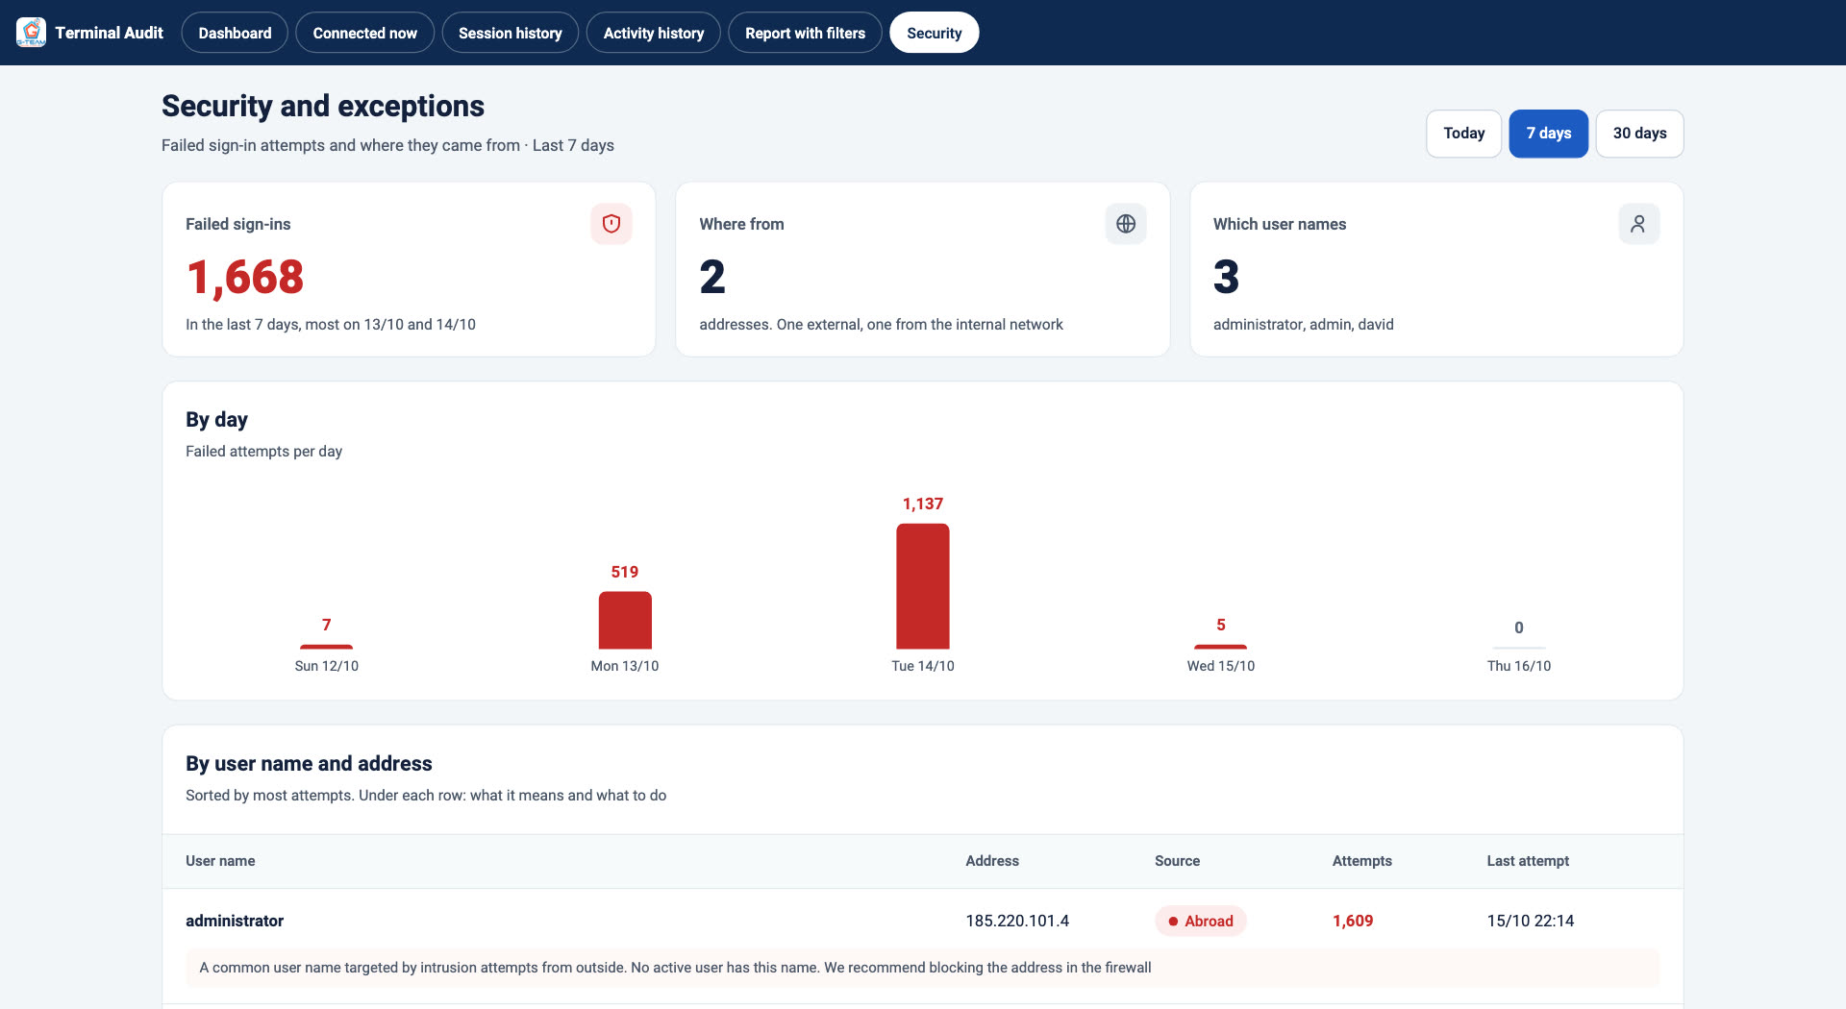Screen dimensions: 1846x1009
Task: Click the User name column header
Action: coord(220,861)
